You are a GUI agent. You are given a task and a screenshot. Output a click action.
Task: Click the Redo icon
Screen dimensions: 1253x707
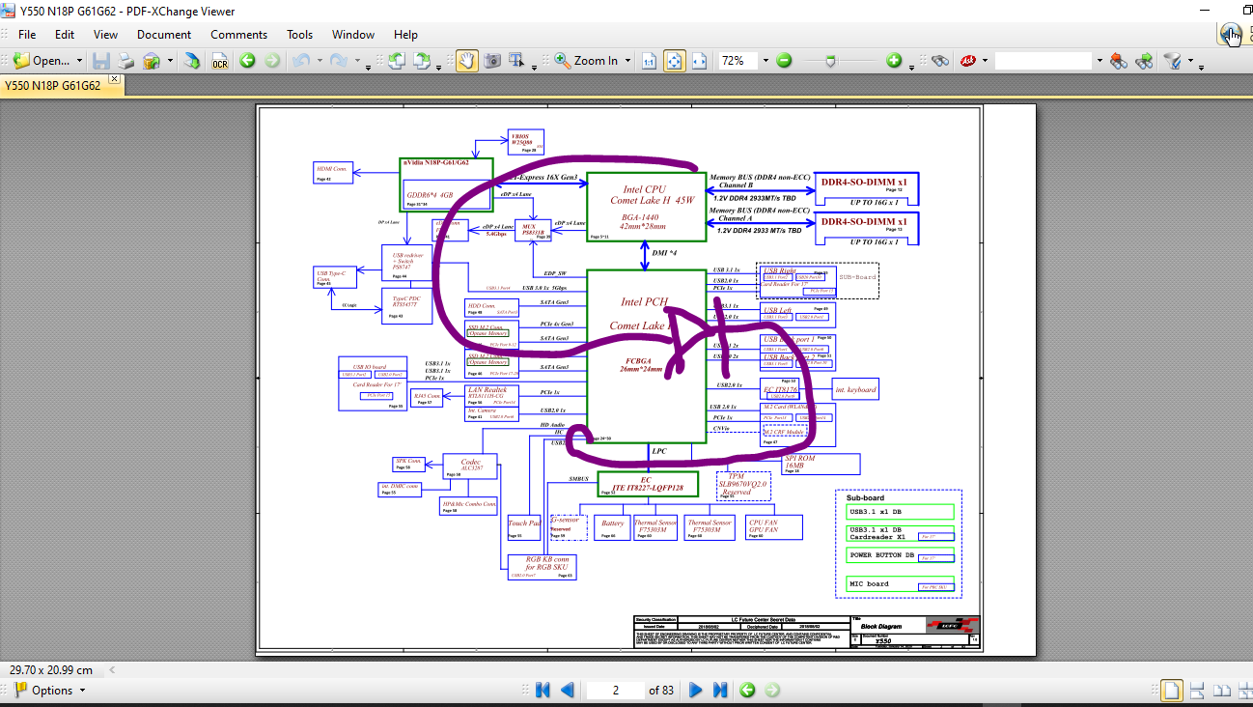coord(338,61)
